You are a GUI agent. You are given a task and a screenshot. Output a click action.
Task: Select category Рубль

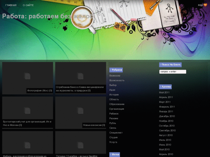[113, 123]
